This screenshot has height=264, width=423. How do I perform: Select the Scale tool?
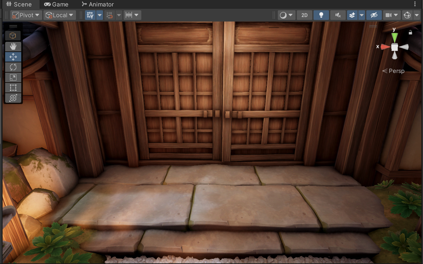pyautogui.click(x=13, y=77)
